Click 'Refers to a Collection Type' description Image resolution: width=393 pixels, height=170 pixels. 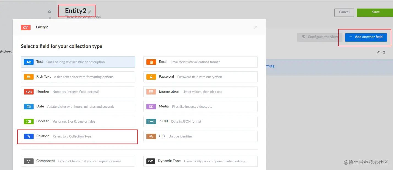[x=72, y=136]
